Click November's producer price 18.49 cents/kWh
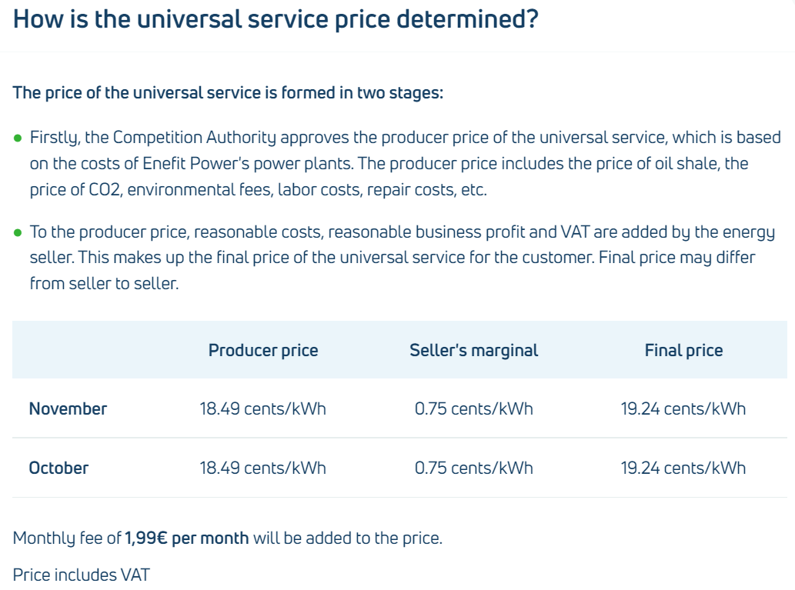 (263, 408)
